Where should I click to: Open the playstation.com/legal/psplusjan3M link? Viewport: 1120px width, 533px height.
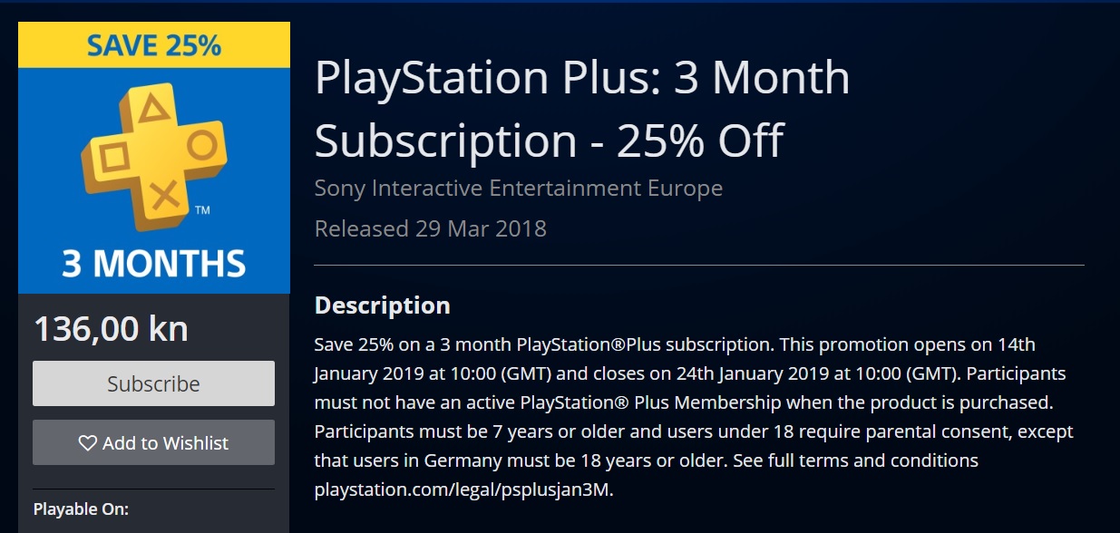pyautogui.click(x=463, y=490)
